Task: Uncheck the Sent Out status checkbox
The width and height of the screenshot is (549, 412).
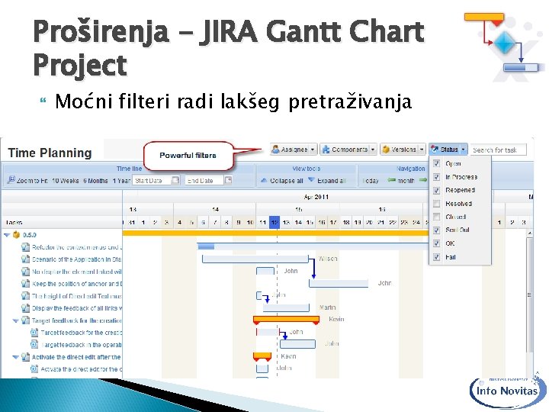Action: coord(436,230)
